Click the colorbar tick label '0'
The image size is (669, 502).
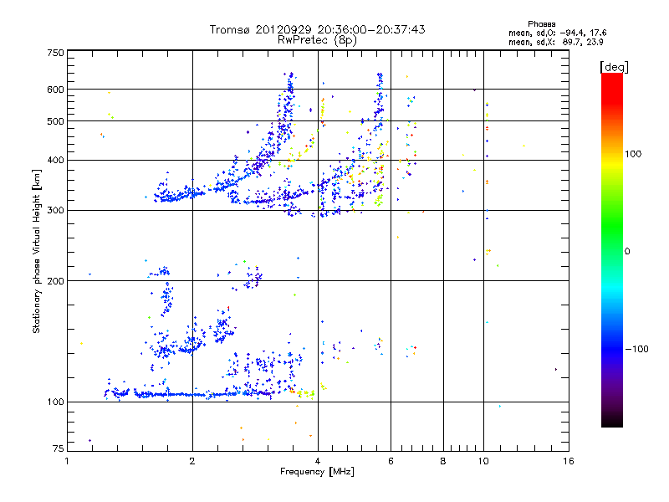626,251
